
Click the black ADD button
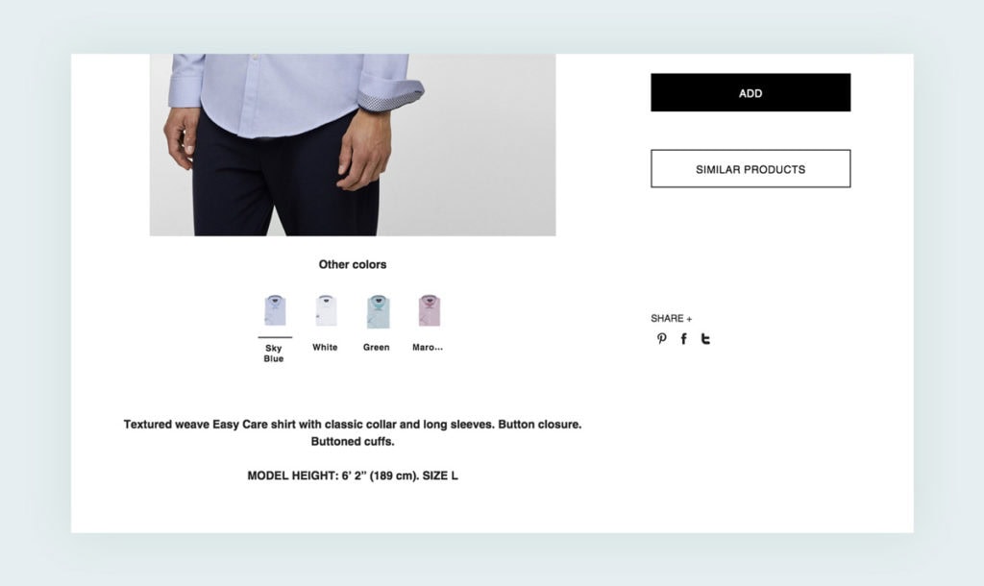[x=750, y=93]
